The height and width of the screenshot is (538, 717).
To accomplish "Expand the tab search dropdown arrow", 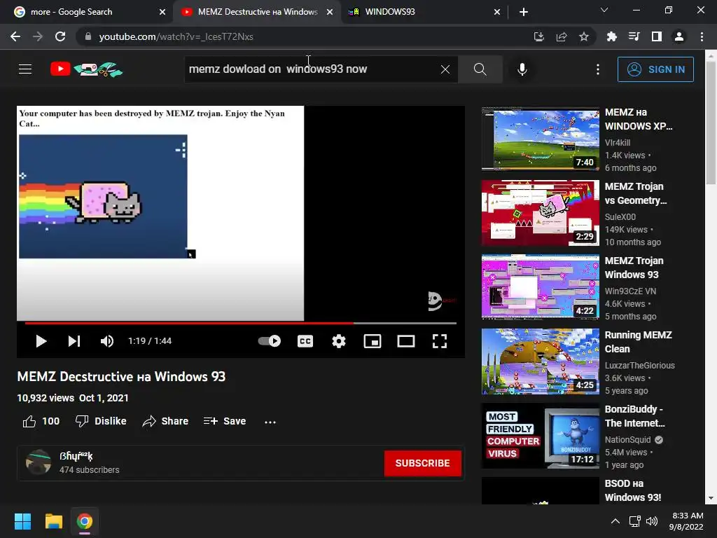I will click(604, 10).
